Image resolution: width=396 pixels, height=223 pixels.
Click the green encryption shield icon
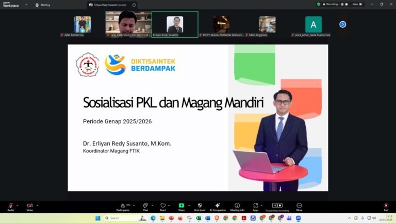coord(319,4)
